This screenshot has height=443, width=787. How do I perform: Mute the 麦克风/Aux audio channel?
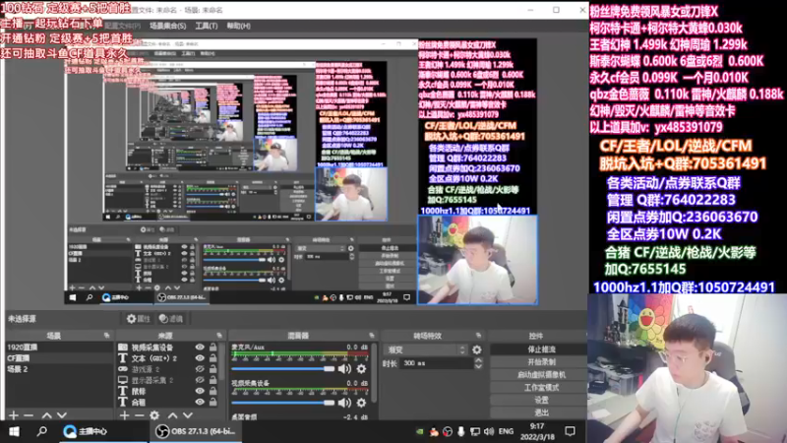[x=344, y=368]
